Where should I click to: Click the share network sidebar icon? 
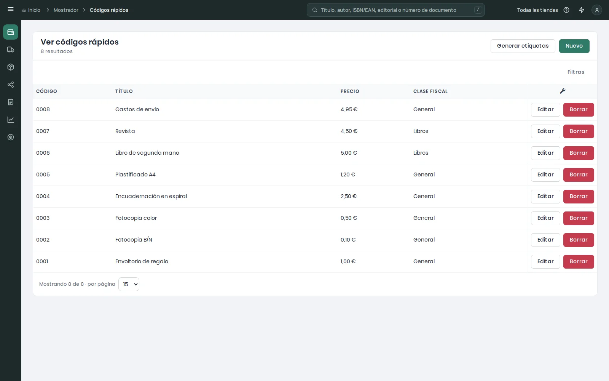click(x=11, y=85)
